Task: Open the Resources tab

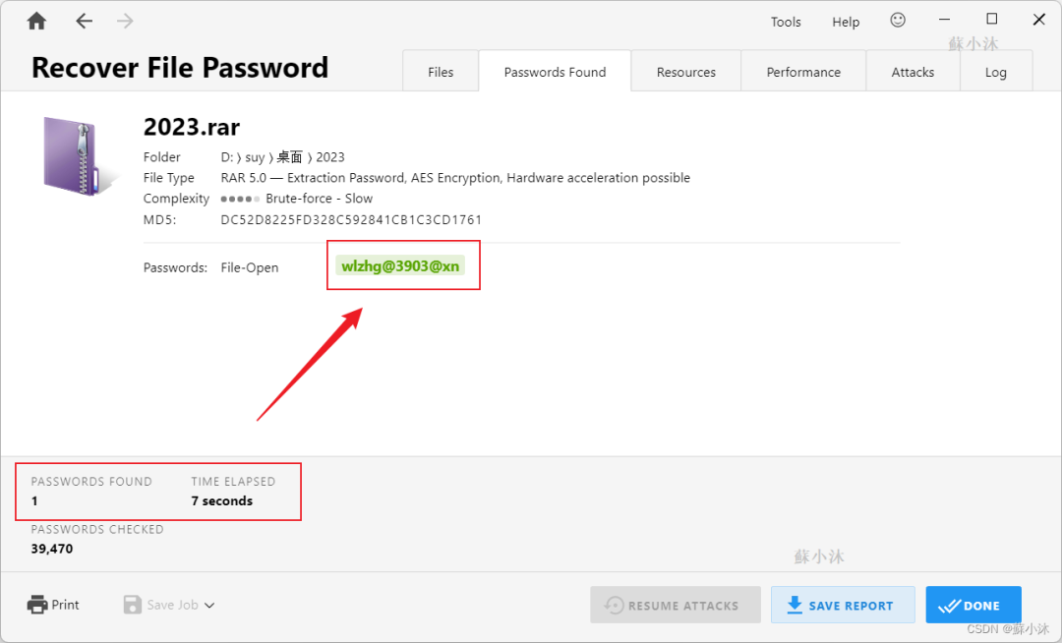Action: [x=686, y=72]
